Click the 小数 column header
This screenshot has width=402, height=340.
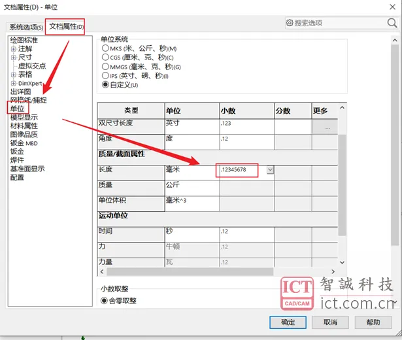(246, 110)
